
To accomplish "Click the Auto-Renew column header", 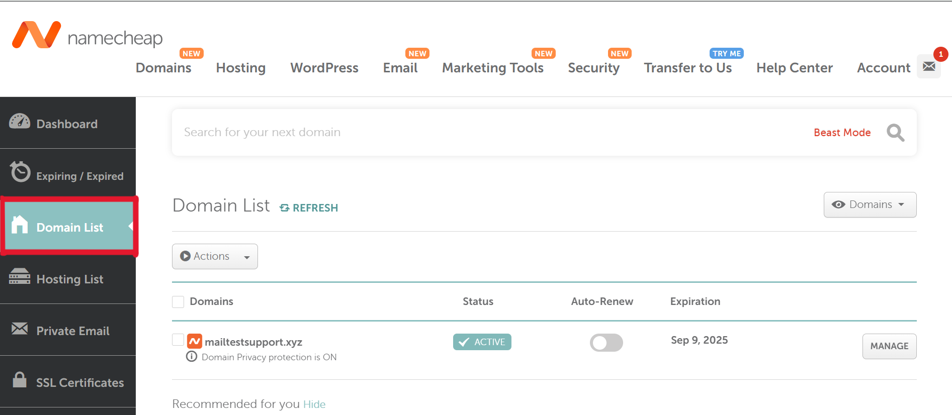I will click(x=602, y=301).
